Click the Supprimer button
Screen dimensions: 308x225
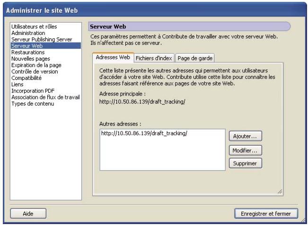tap(246, 163)
